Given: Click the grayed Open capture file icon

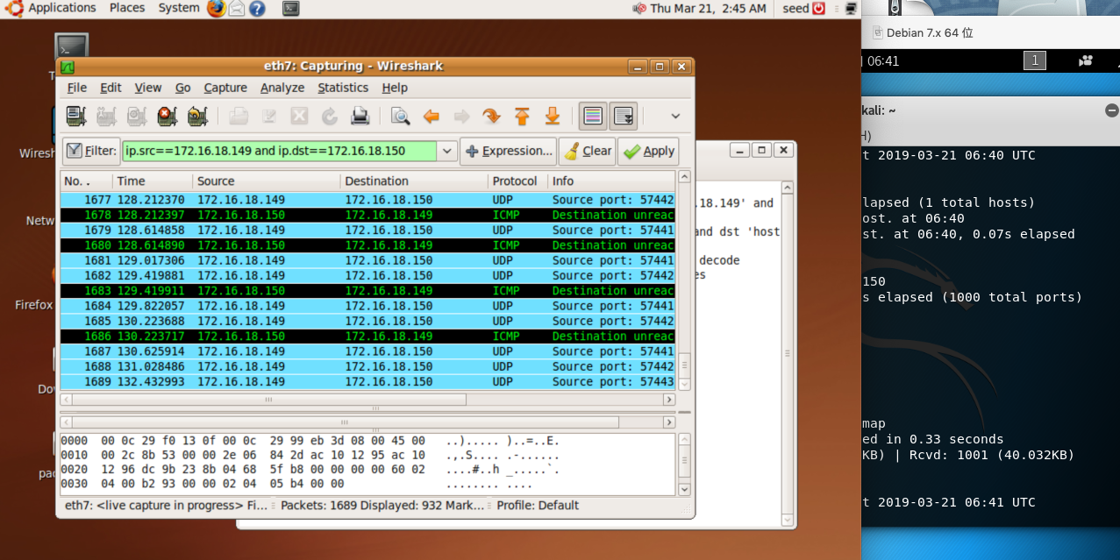Looking at the screenshot, I should click(239, 116).
